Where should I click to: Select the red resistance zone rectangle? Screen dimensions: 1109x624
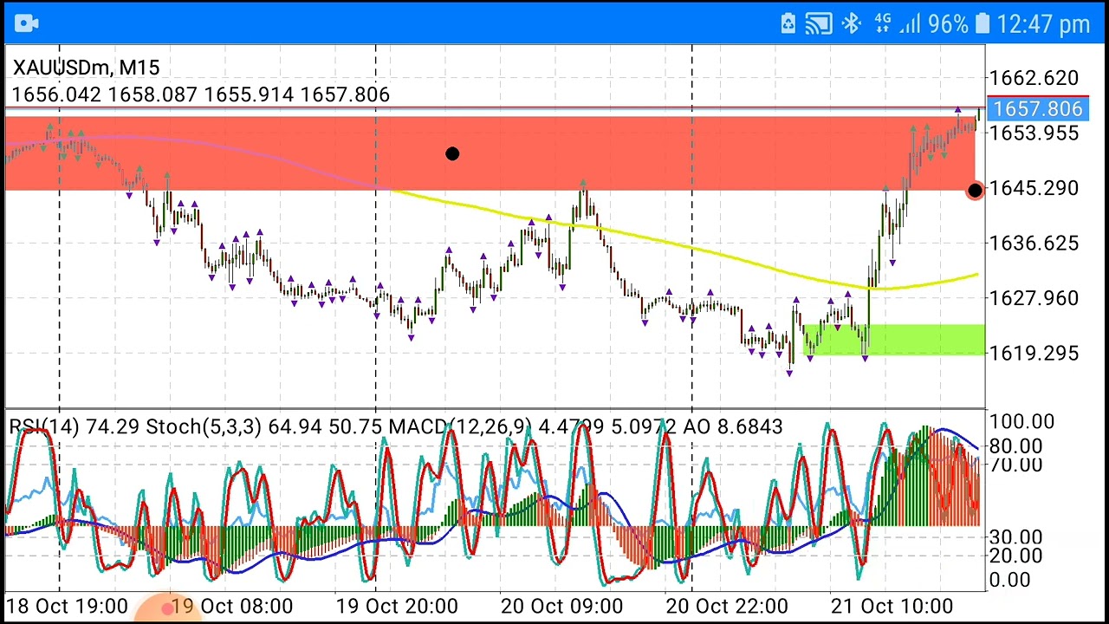pos(490,153)
